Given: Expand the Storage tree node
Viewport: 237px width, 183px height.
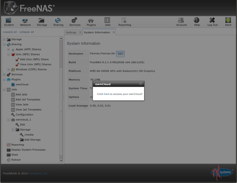Looking at the screenshot, I should (4, 40).
